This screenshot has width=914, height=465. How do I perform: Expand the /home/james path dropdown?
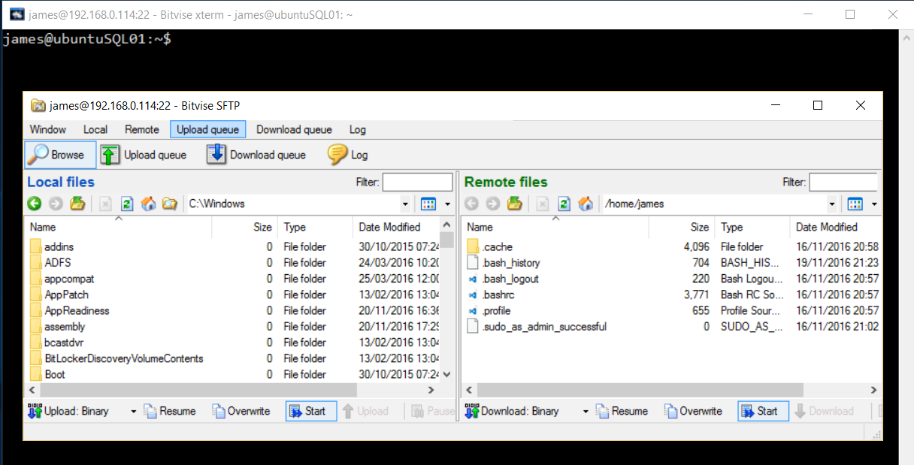832,204
